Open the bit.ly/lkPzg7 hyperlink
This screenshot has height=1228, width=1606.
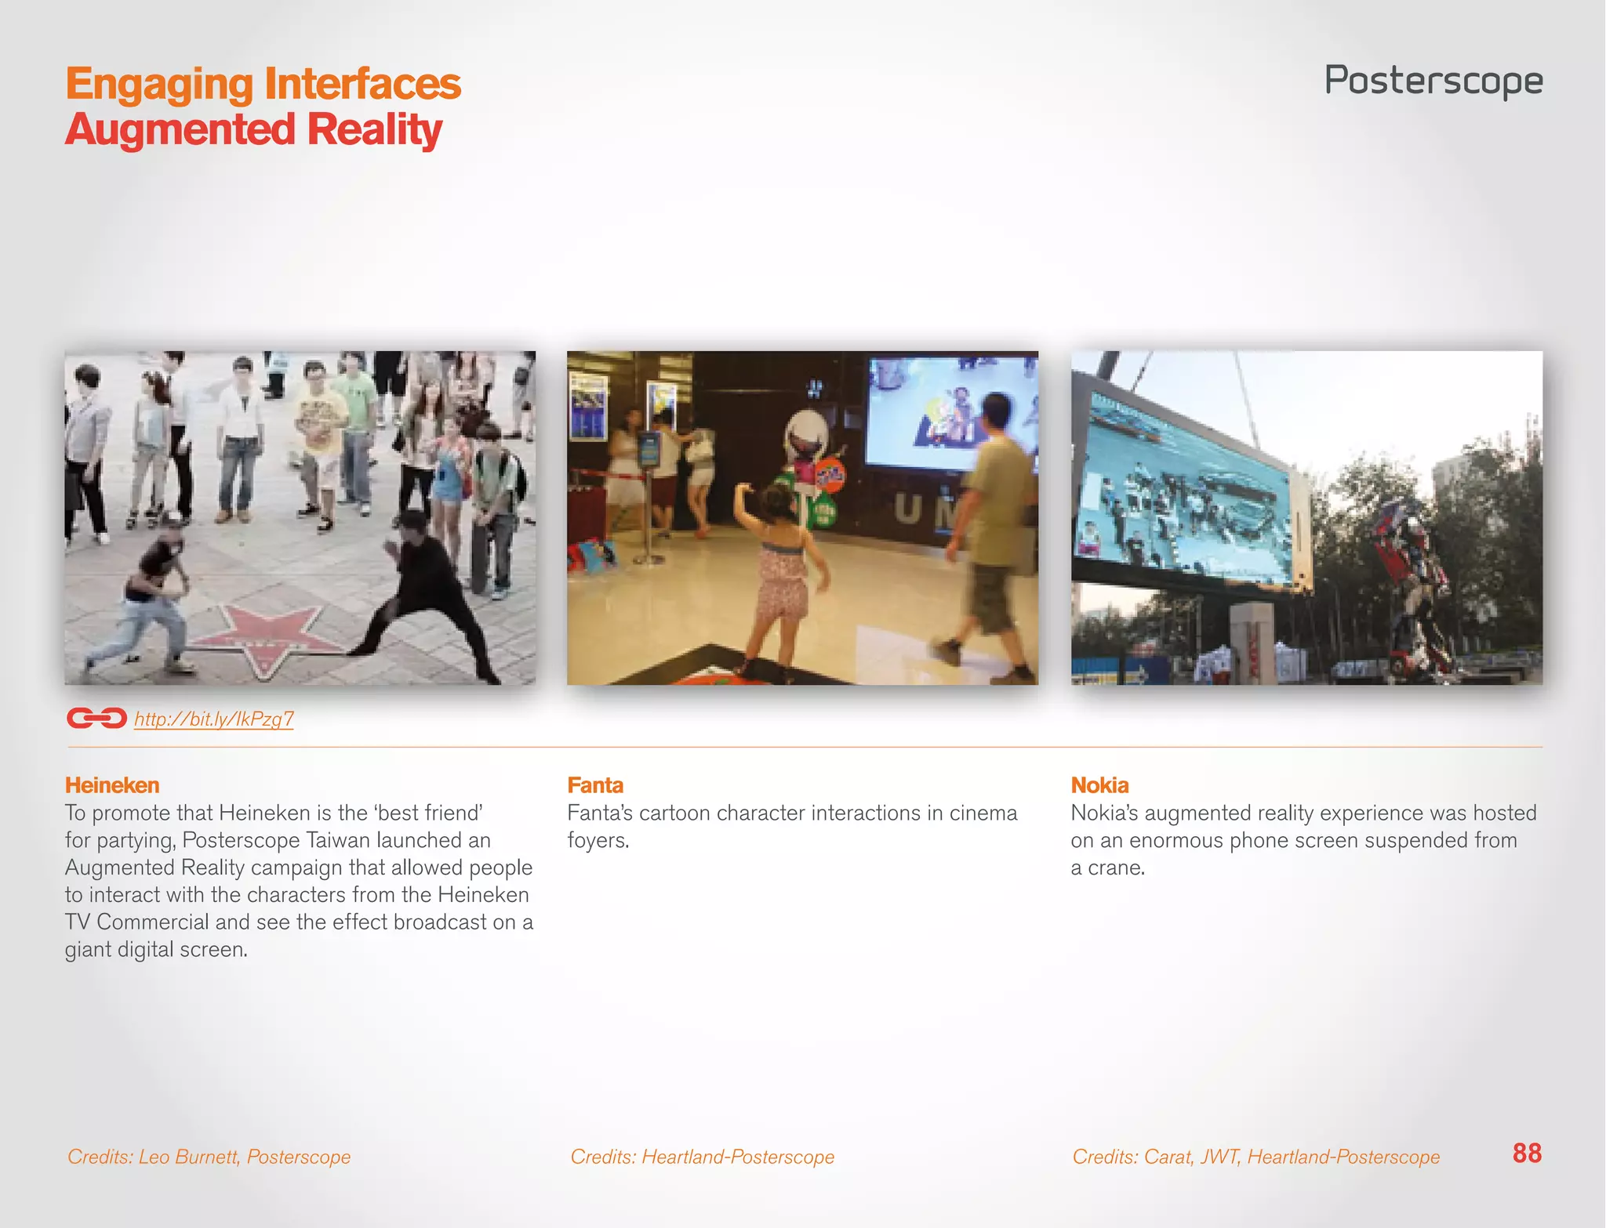point(213,719)
